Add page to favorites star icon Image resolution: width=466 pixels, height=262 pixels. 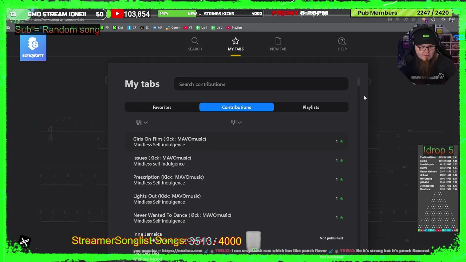414,19
